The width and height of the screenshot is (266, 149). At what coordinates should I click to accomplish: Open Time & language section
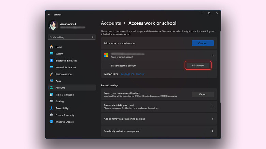pos(64,95)
